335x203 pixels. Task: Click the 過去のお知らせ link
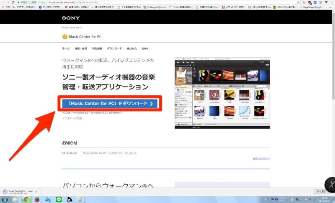tap(261, 159)
